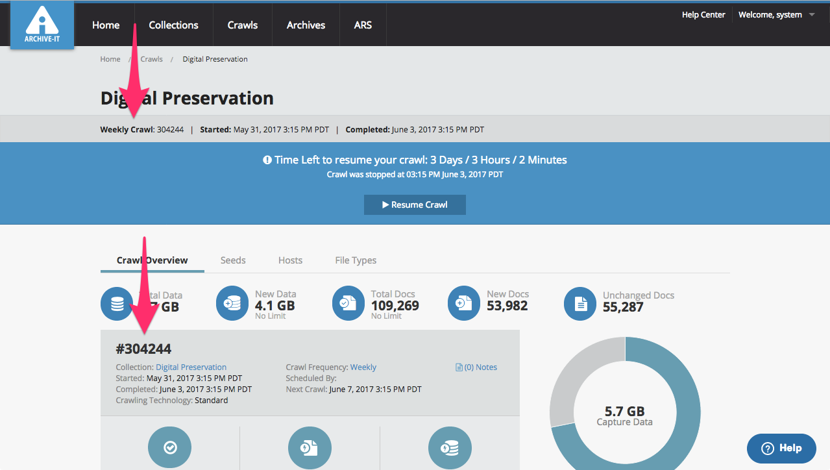Click the Archive-It logo
Viewport: 830px width, 470px height.
coord(42,25)
